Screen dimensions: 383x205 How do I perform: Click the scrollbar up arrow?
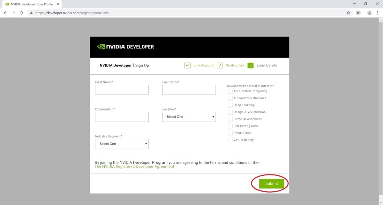coord(380,20)
